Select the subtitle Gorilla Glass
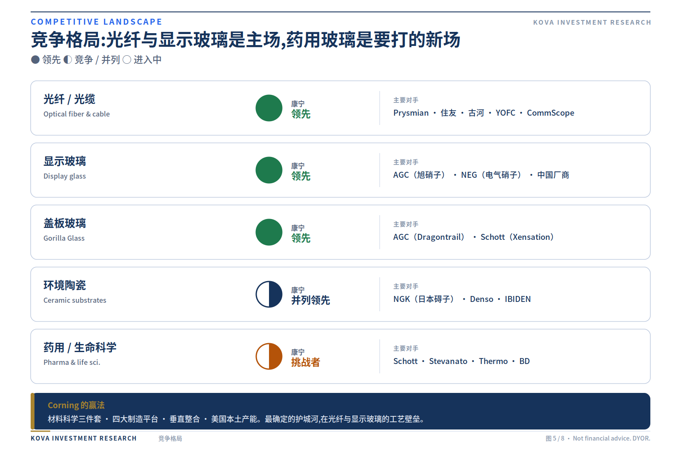The image size is (681, 455). [64, 238]
